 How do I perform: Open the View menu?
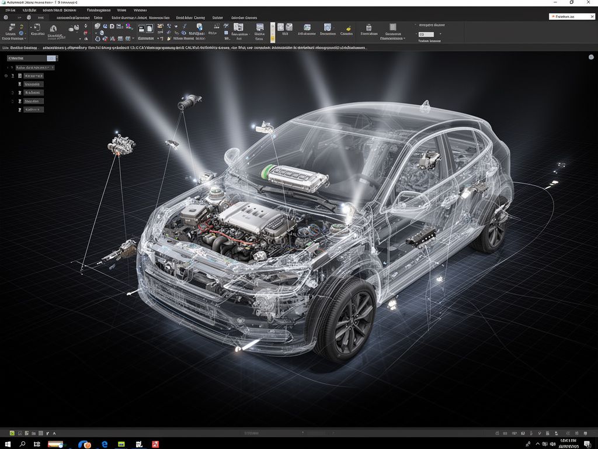point(121,10)
